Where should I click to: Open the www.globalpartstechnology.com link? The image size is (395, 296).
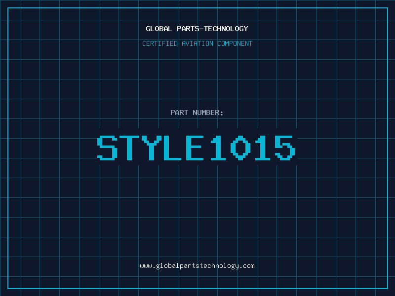[x=197, y=266]
